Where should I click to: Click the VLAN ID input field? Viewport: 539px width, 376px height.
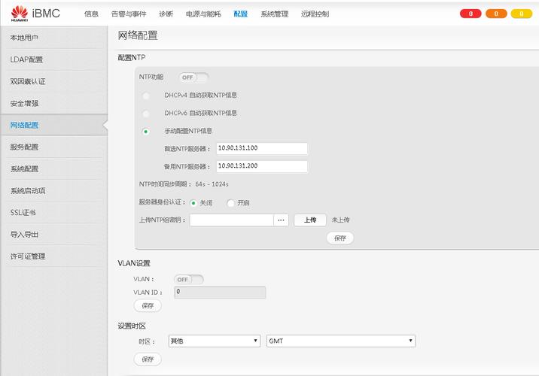pyautogui.click(x=220, y=293)
